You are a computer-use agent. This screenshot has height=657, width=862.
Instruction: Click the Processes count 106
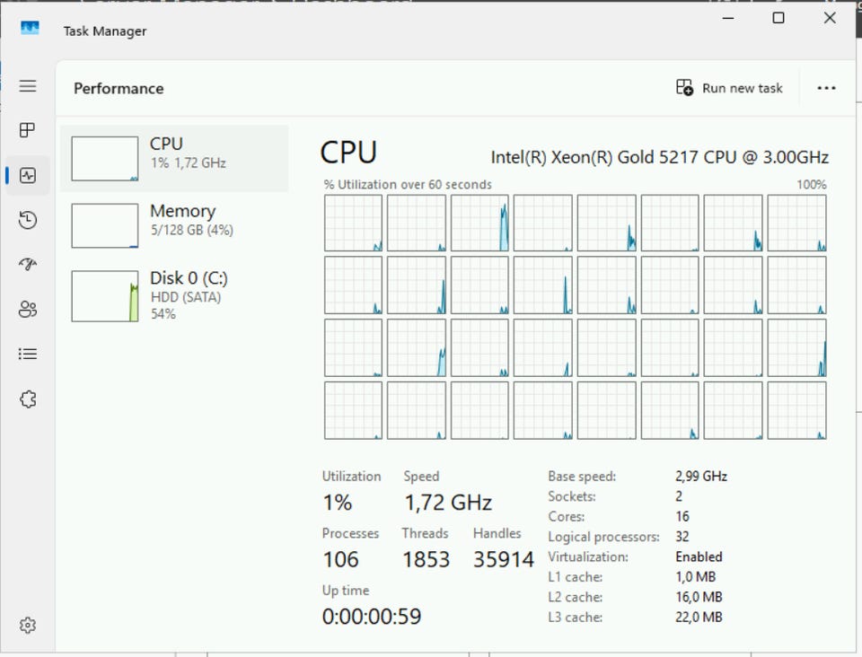coord(341,559)
